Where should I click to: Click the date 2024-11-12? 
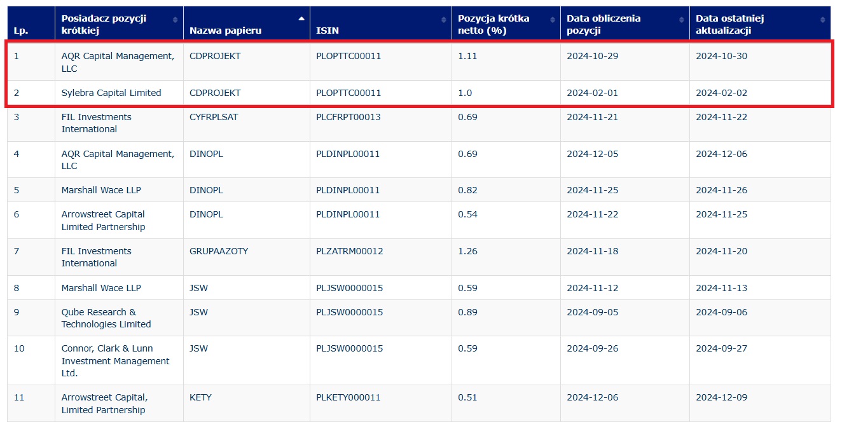point(593,288)
